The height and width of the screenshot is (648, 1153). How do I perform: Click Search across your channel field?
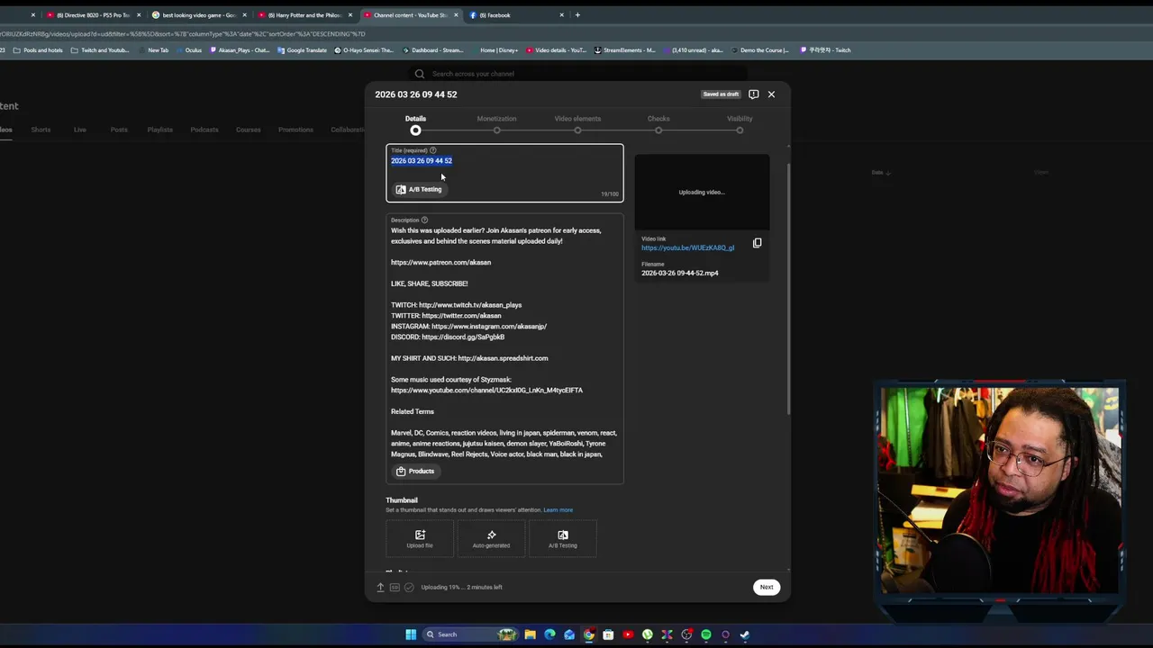pos(576,74)
